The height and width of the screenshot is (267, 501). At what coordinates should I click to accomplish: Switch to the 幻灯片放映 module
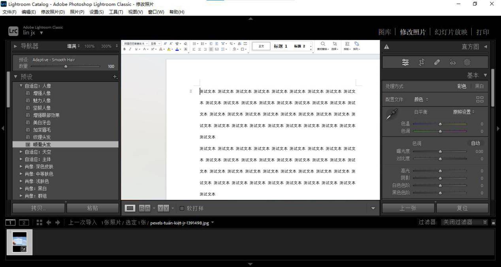coord(451,32)
